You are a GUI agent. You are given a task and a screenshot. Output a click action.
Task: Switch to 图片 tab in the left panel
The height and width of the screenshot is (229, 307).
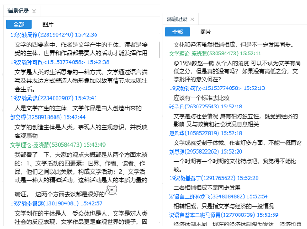click(48, 25)
